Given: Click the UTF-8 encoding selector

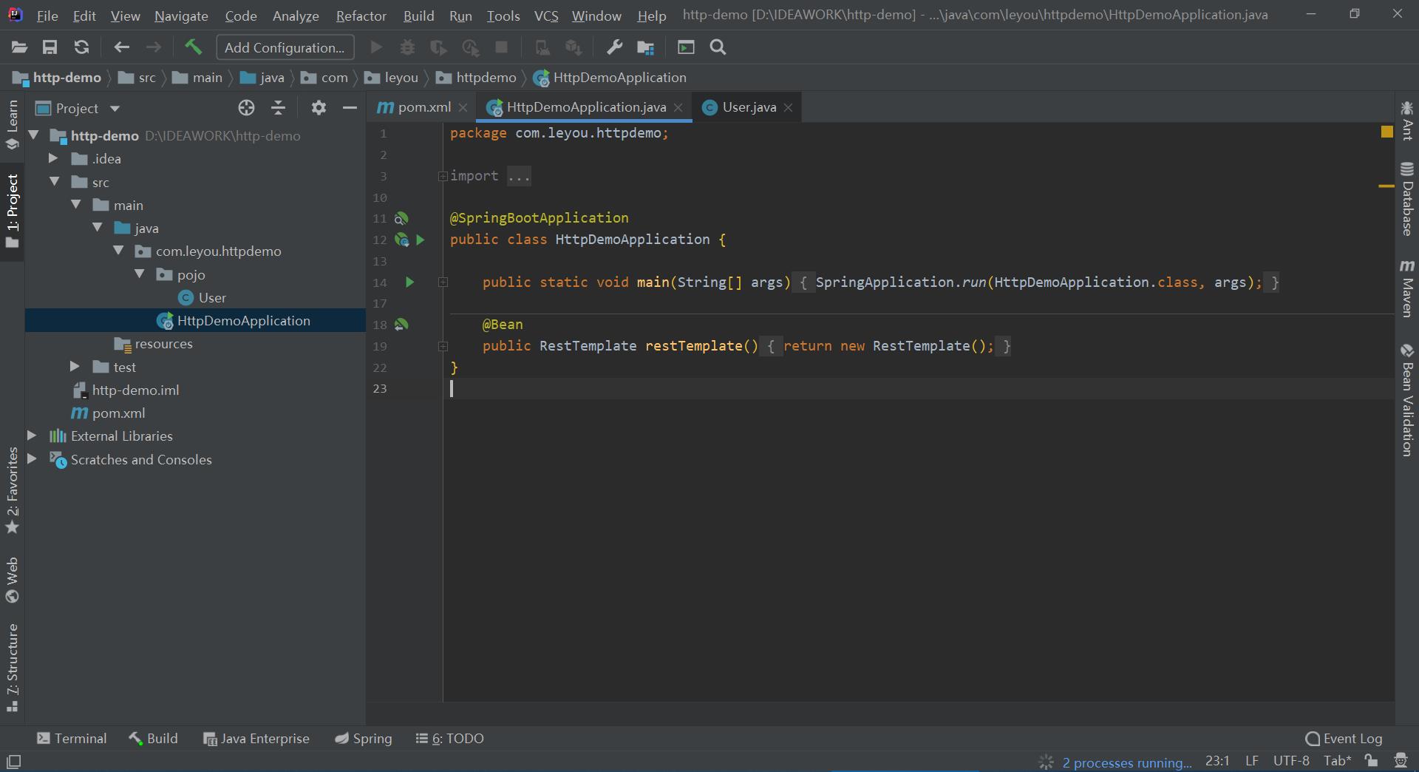Looking at the screenshot, I should coord(1291,761).
